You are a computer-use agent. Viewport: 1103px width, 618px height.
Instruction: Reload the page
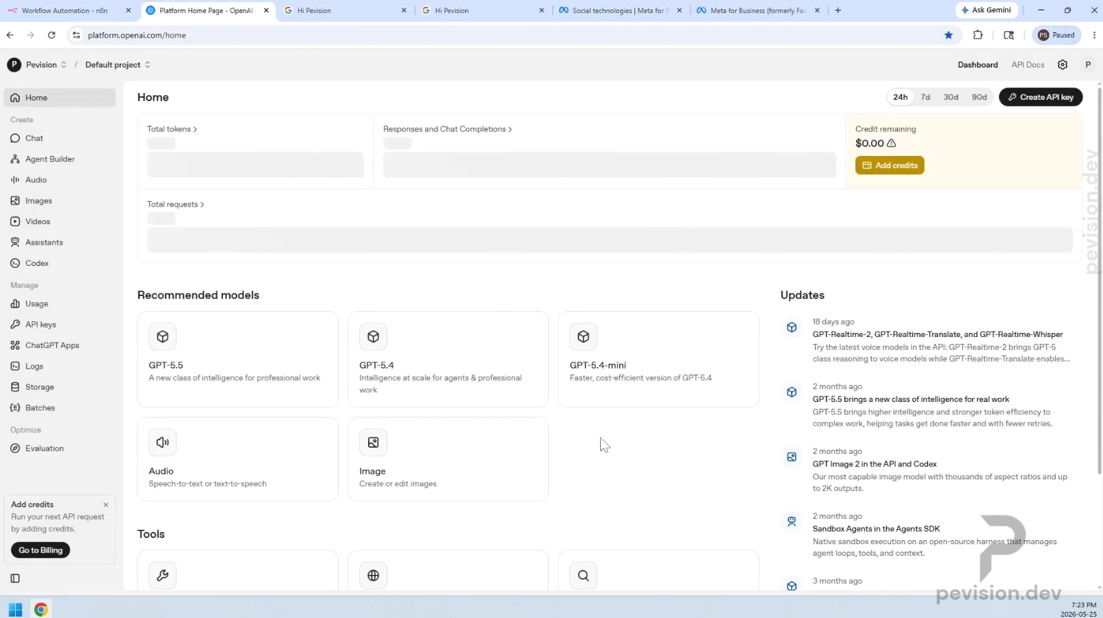point(51,36)
